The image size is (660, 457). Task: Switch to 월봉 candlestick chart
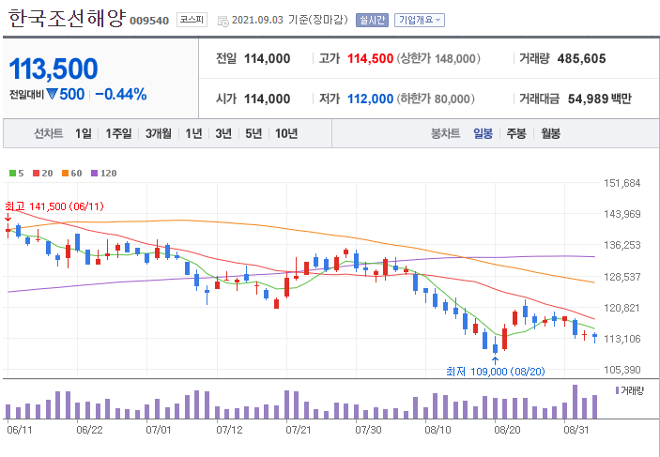[x=550, y=134]
